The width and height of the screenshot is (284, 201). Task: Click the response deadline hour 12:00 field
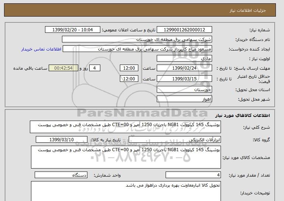(129, 68)
